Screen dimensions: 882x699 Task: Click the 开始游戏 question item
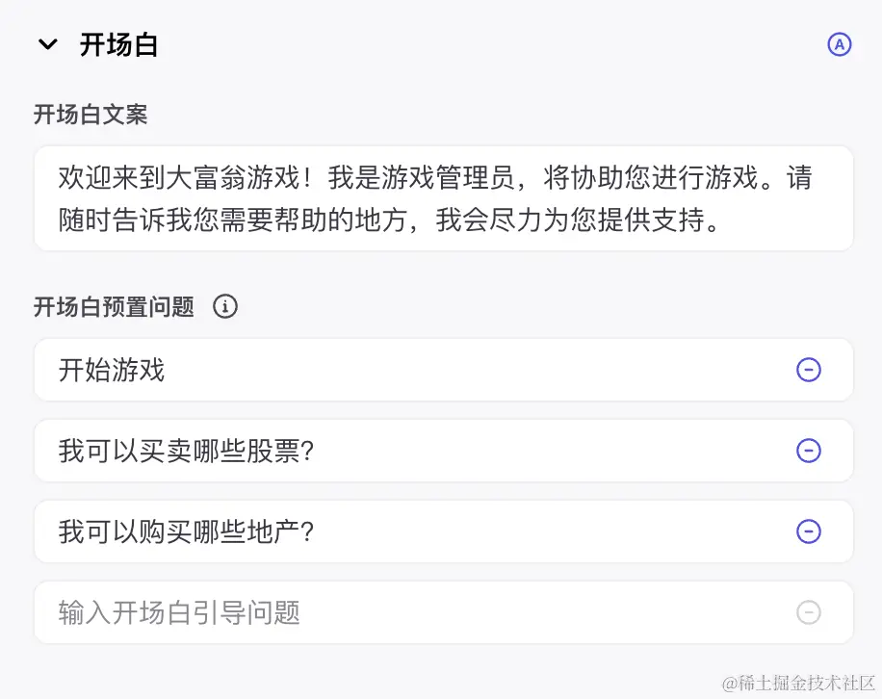click(x=385, y=371)
